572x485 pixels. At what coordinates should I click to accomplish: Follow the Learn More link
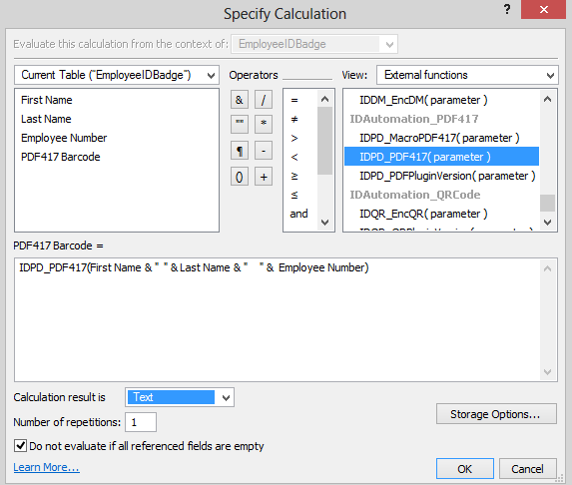click(46, 467)
